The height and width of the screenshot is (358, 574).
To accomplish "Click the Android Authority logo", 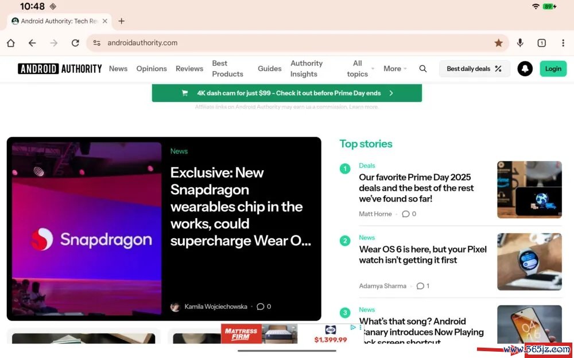I will [60, 69].
